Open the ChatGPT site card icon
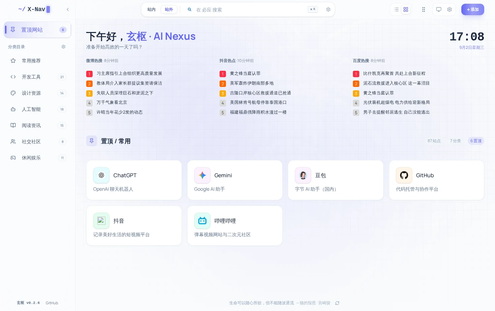The height and width of the screenshot is (311, 495). click(101, 175)
